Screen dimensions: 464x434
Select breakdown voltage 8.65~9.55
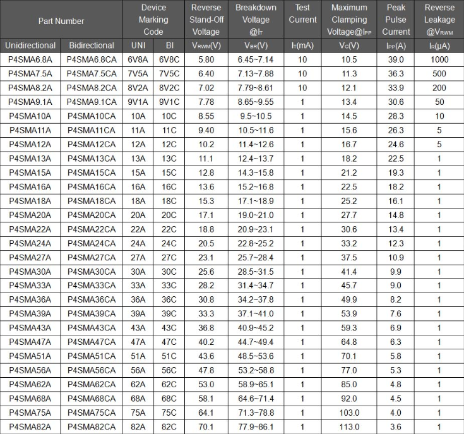[256, 102]
